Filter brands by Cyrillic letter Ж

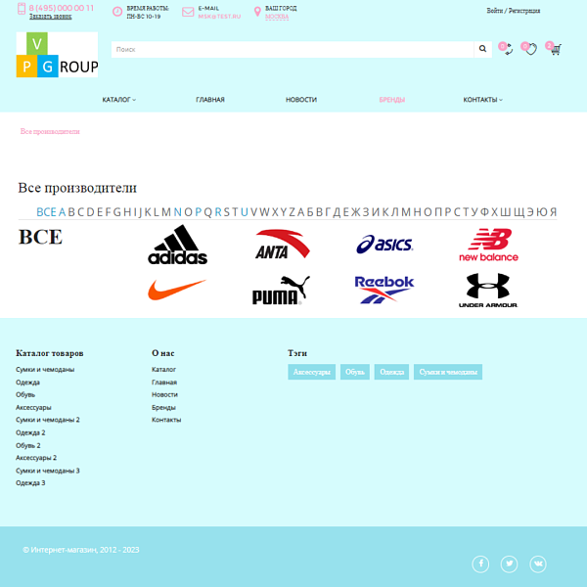(x=355, y=212)
